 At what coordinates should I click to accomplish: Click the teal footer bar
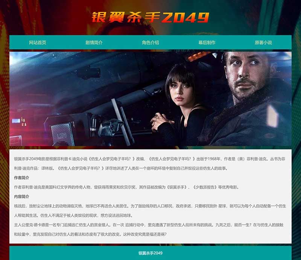pos(150,253)
